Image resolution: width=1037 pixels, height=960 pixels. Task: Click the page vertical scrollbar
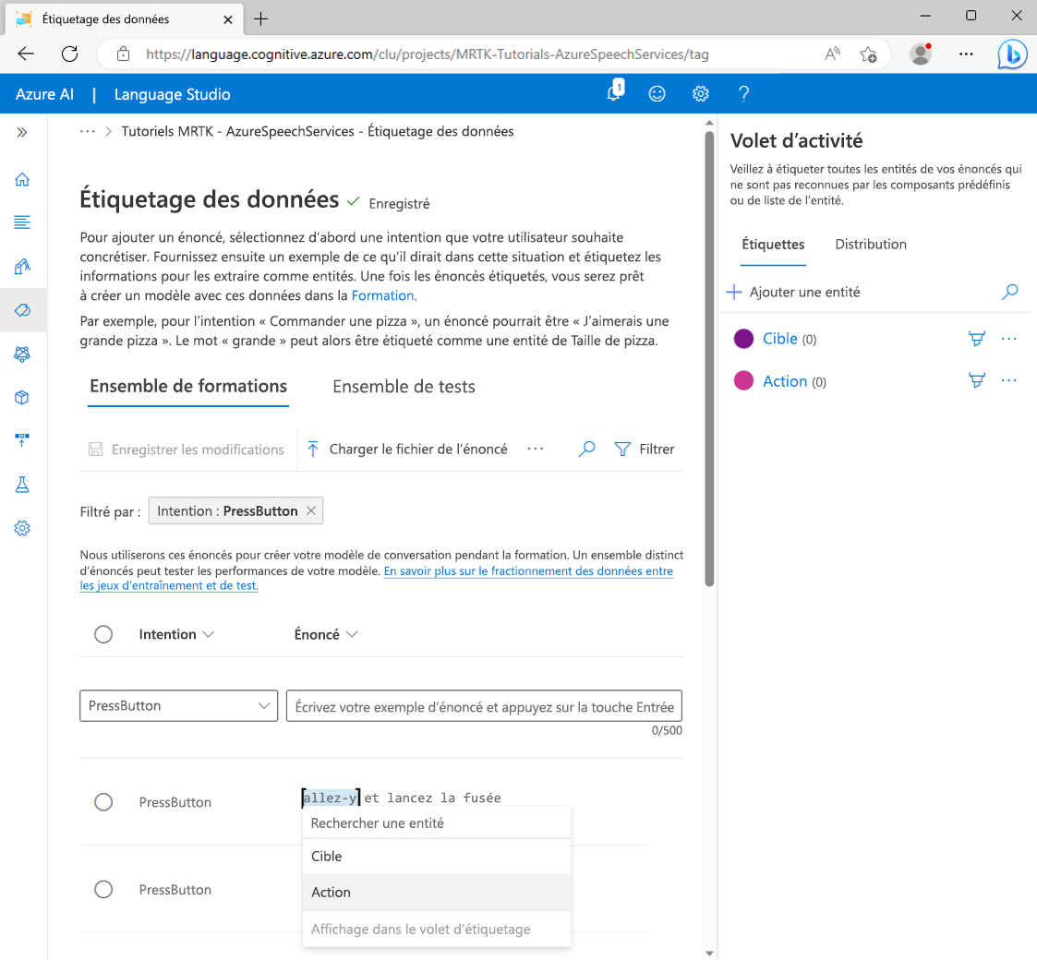(x=709, y=357)
